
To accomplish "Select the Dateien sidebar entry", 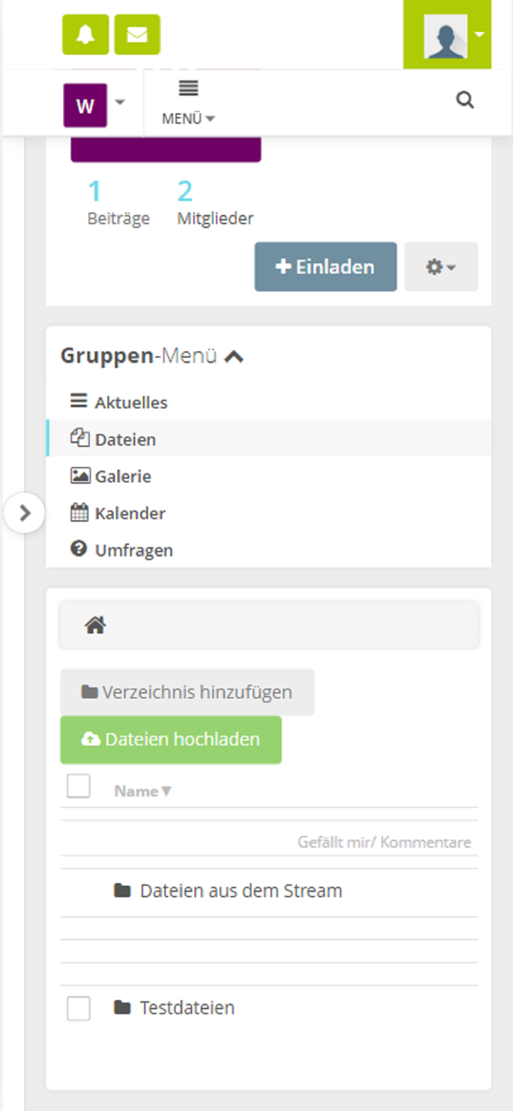I will pos(126,439).
